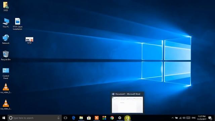Click the microphone icon in the search box

[x=58, y=118]
